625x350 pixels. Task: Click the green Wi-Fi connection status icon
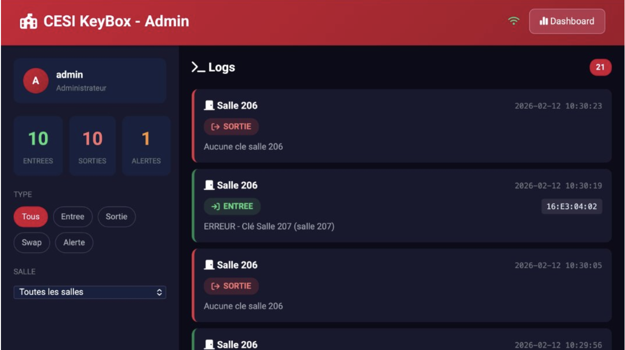pos(514,21)
